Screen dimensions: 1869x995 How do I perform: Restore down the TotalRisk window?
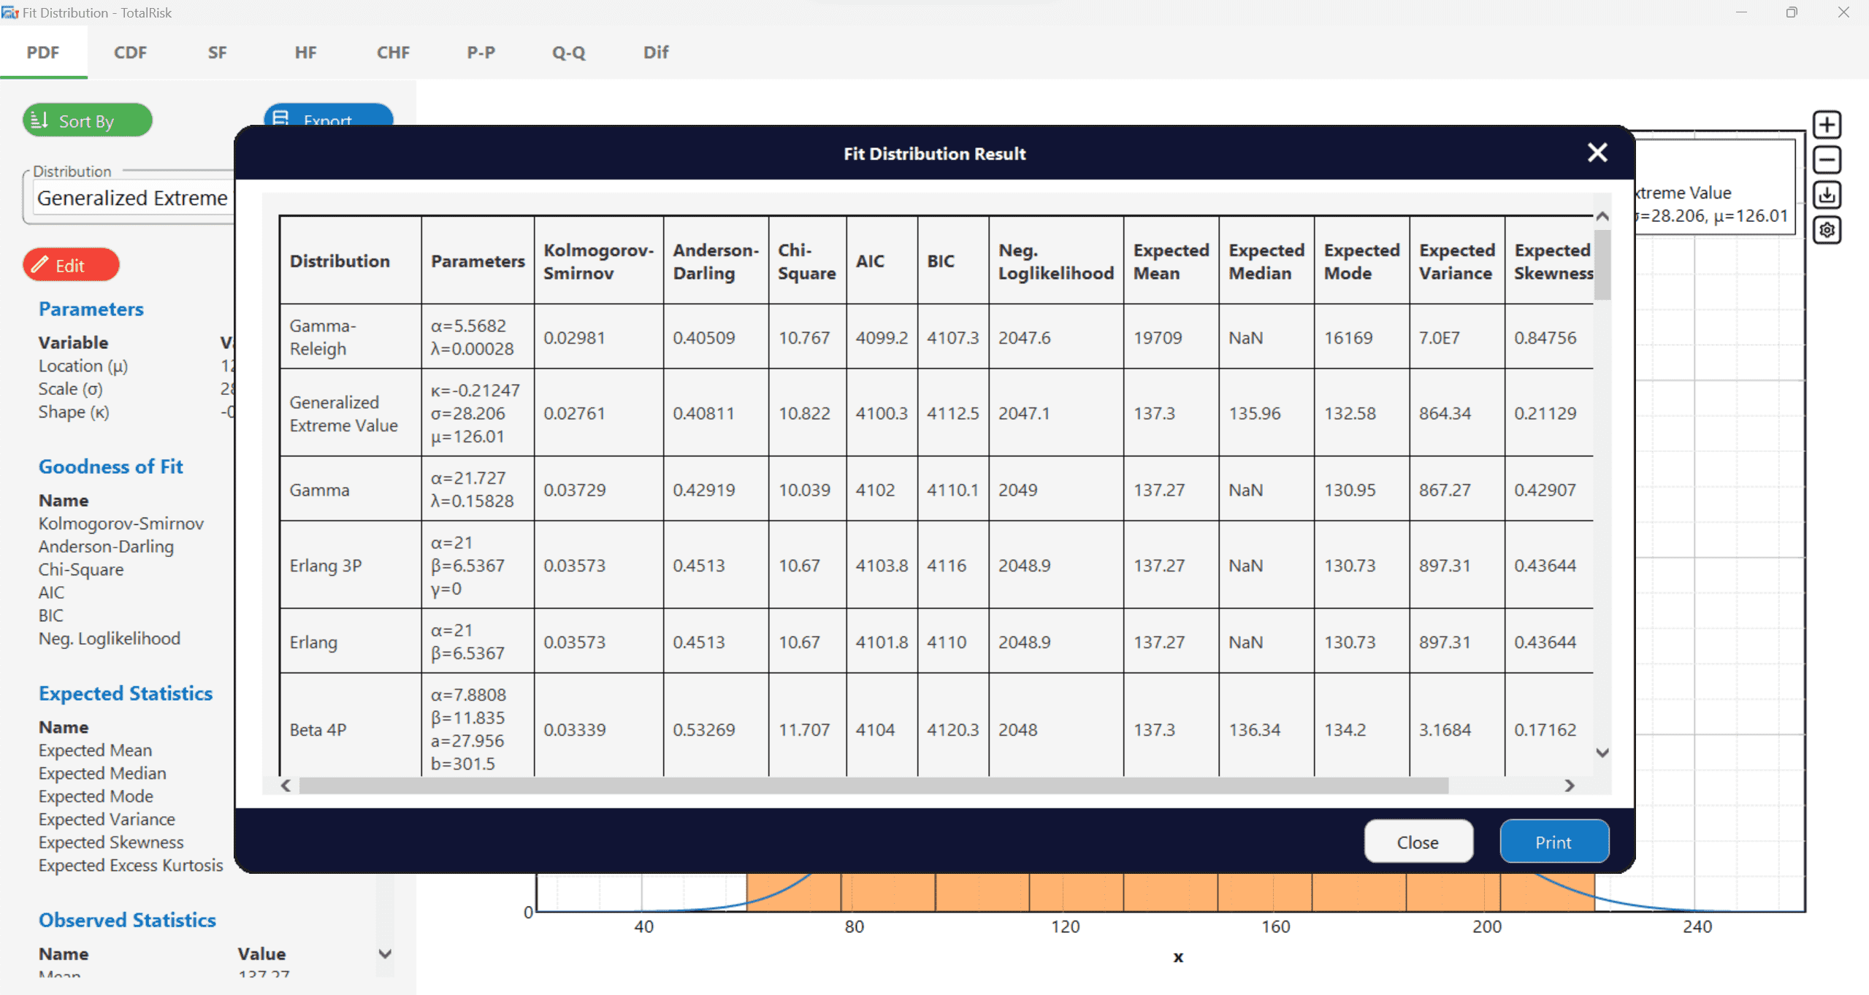click(x=1792, y=12)
